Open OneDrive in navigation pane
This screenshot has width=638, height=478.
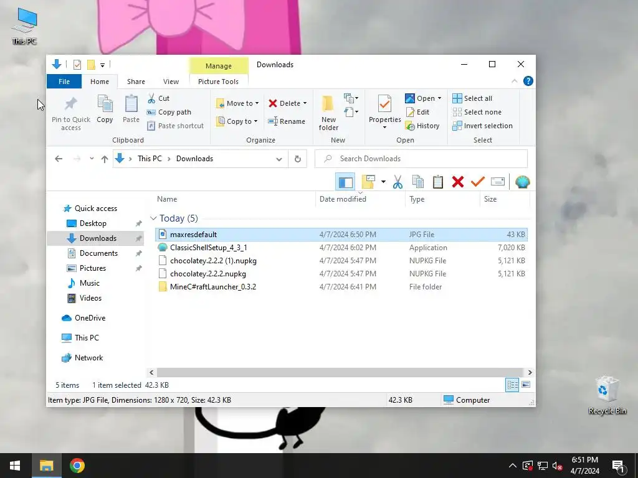[x=90, y=318]
